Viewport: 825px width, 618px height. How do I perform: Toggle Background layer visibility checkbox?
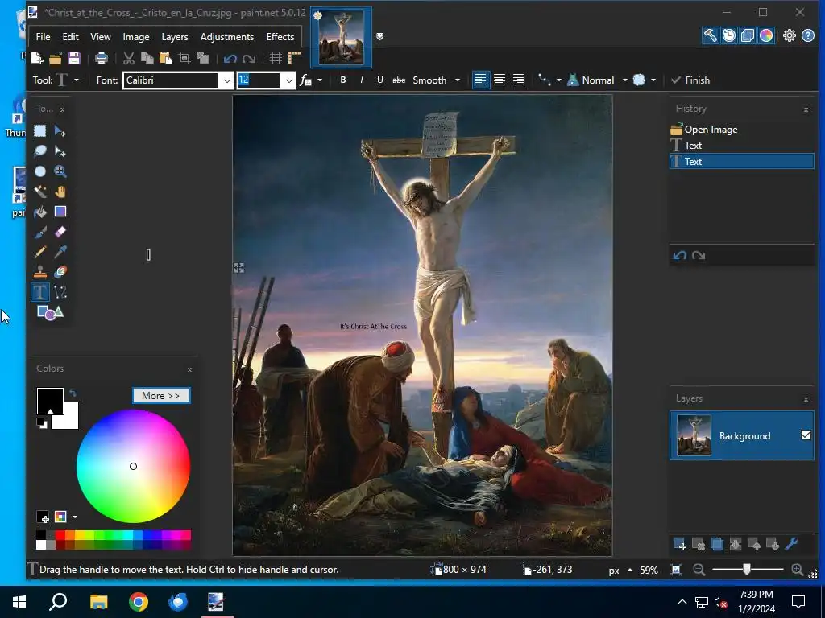806,435
